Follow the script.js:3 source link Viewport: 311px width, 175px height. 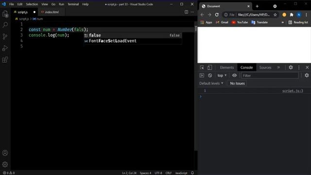[x=293, y=91]
